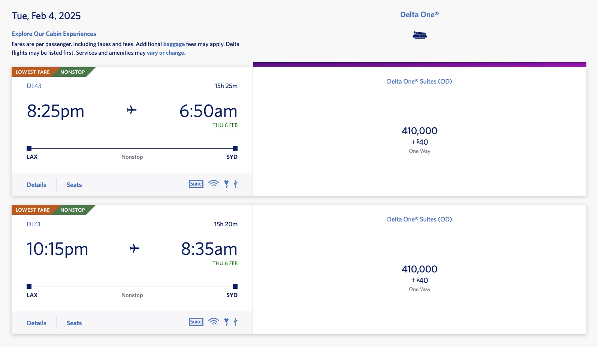
Task: Click the USB port icon on flight DL43
Action: tap(236, 184)
